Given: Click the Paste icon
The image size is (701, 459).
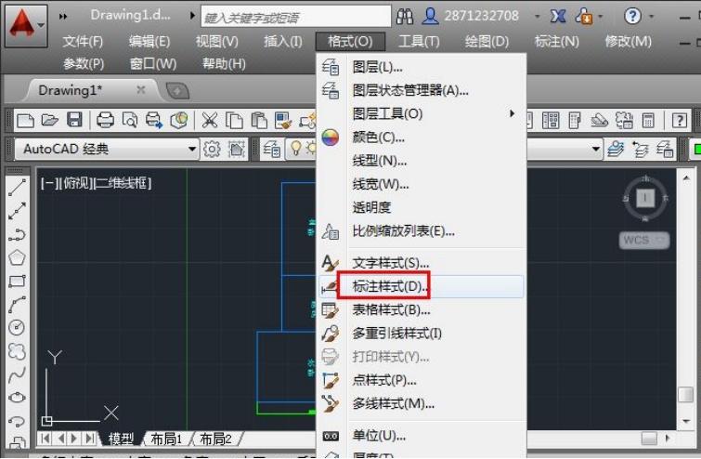Looking at the screenshot, I should coord(259,121).
